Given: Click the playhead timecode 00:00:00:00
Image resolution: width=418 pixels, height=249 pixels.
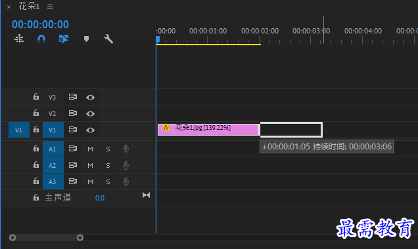Looking at the screenshot, I should (x=40, y=24).
